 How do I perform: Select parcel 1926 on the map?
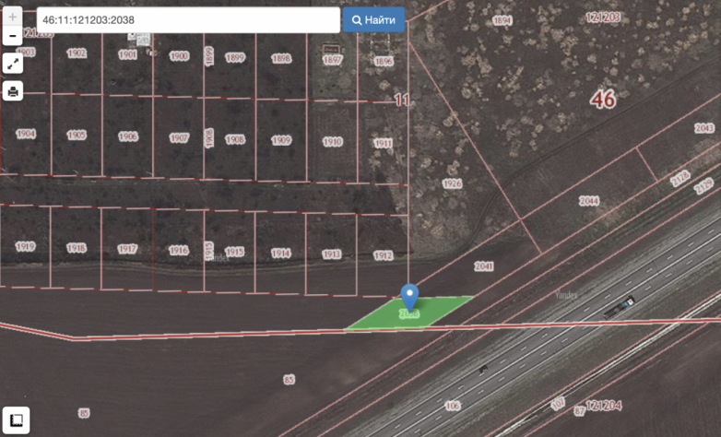point(452,183)
